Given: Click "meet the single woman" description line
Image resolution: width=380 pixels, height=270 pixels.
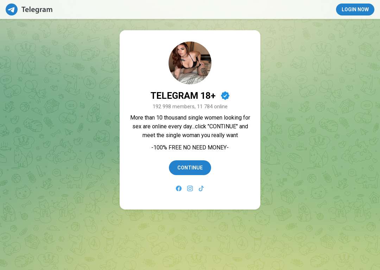Looking at the screenshot, I should tap(190, 135).
